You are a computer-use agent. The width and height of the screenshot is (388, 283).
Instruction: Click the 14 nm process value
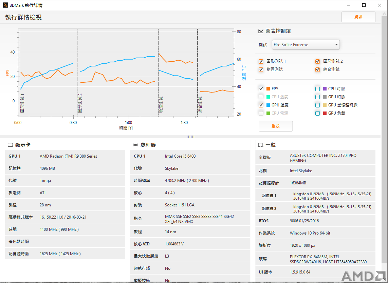(170, 232)
